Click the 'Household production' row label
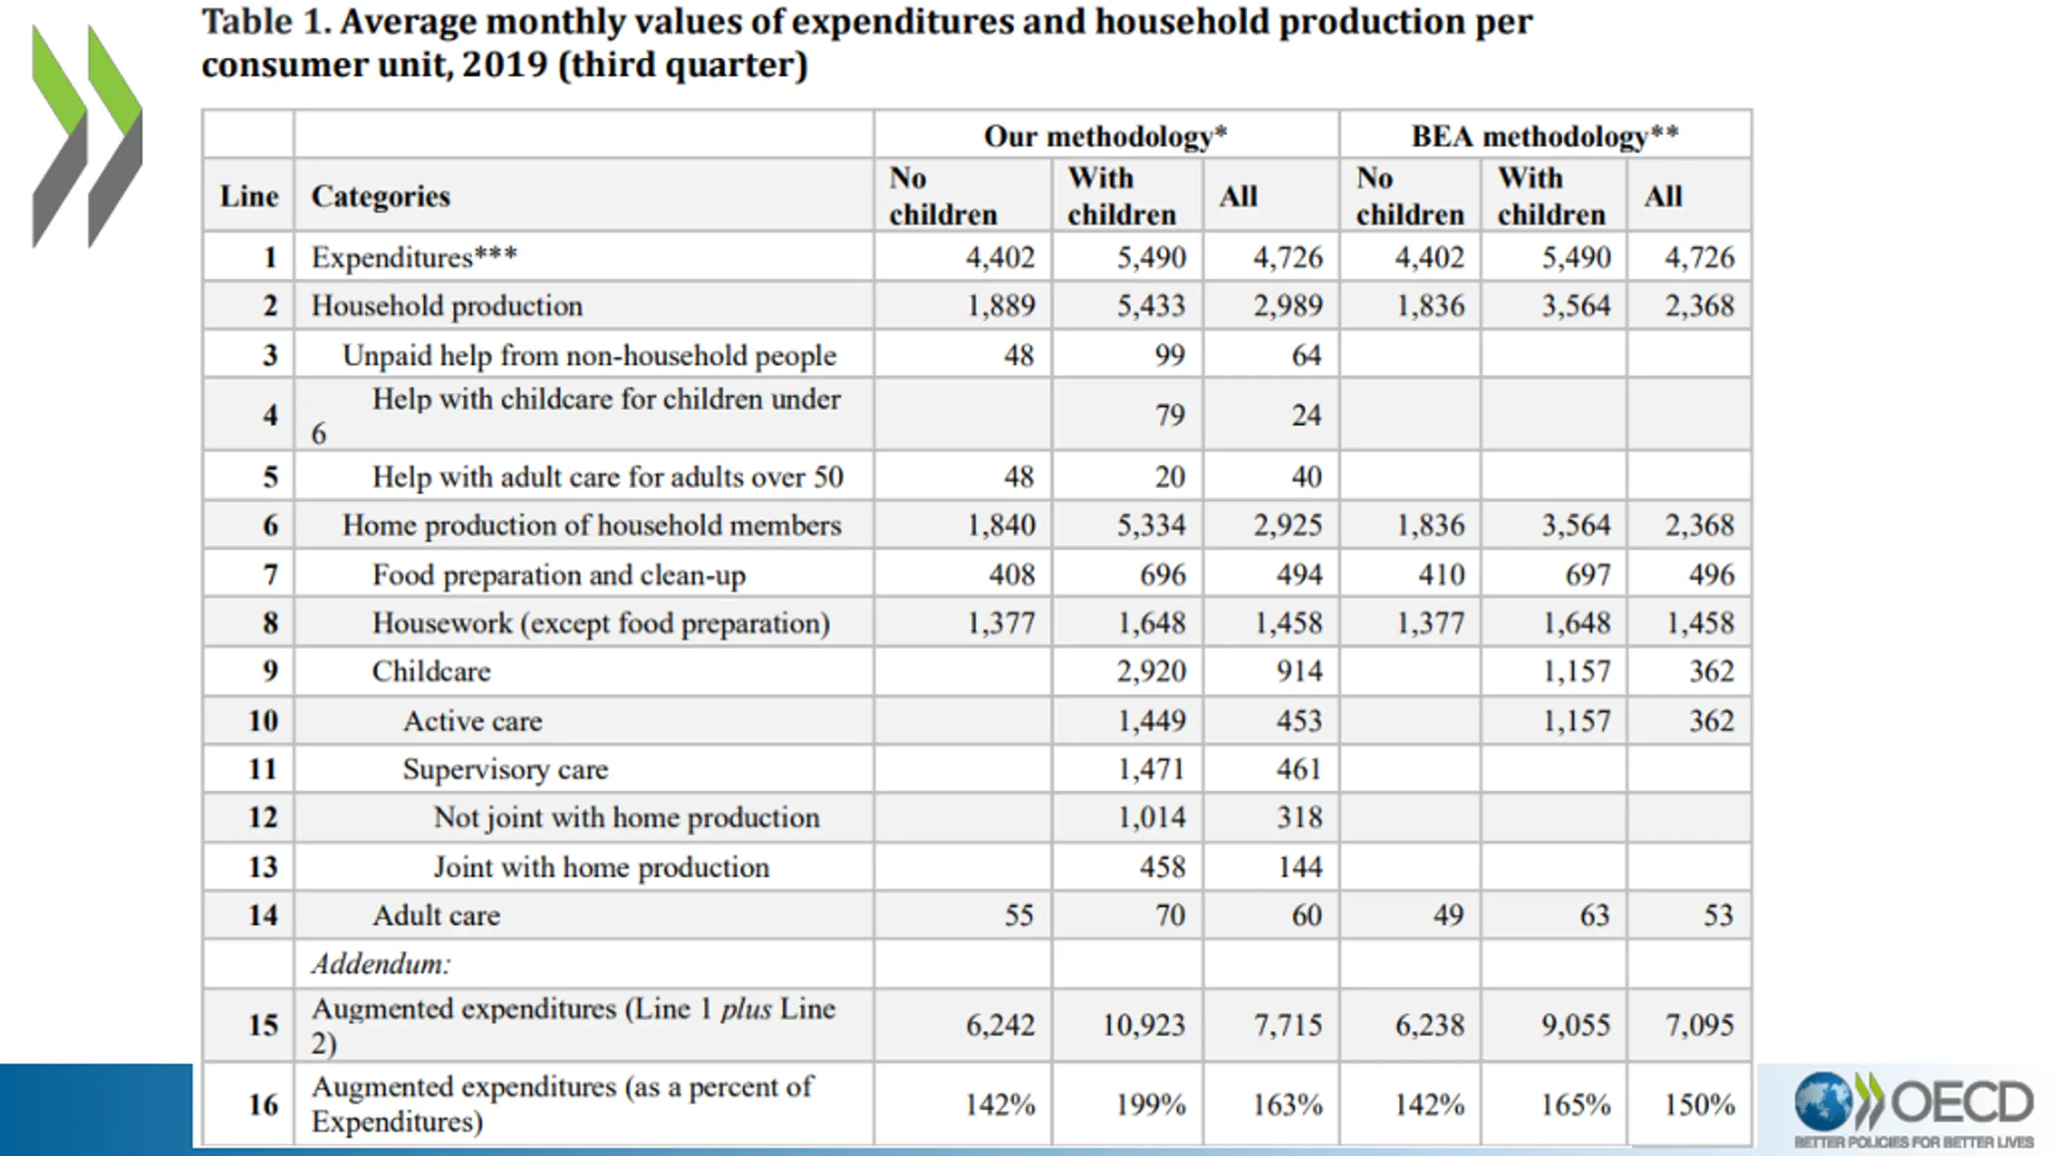 point(447,306)
